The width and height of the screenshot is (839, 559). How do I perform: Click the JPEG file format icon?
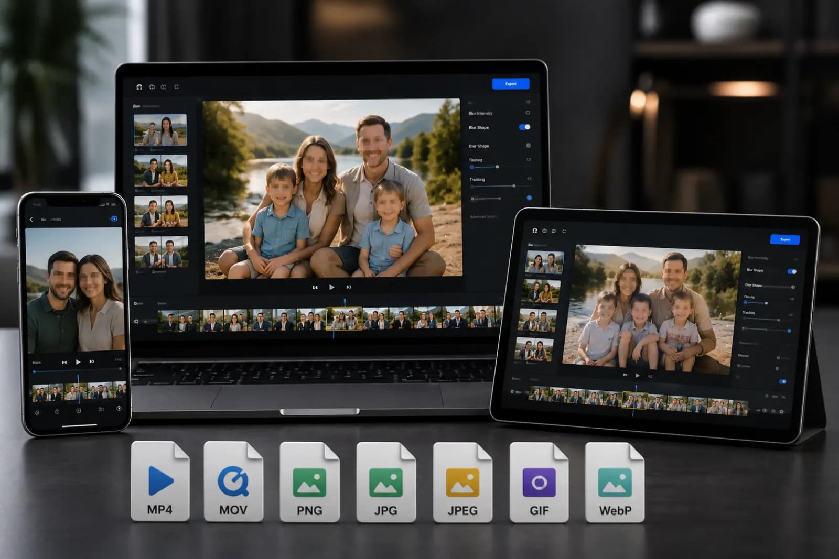coord(462,482)
